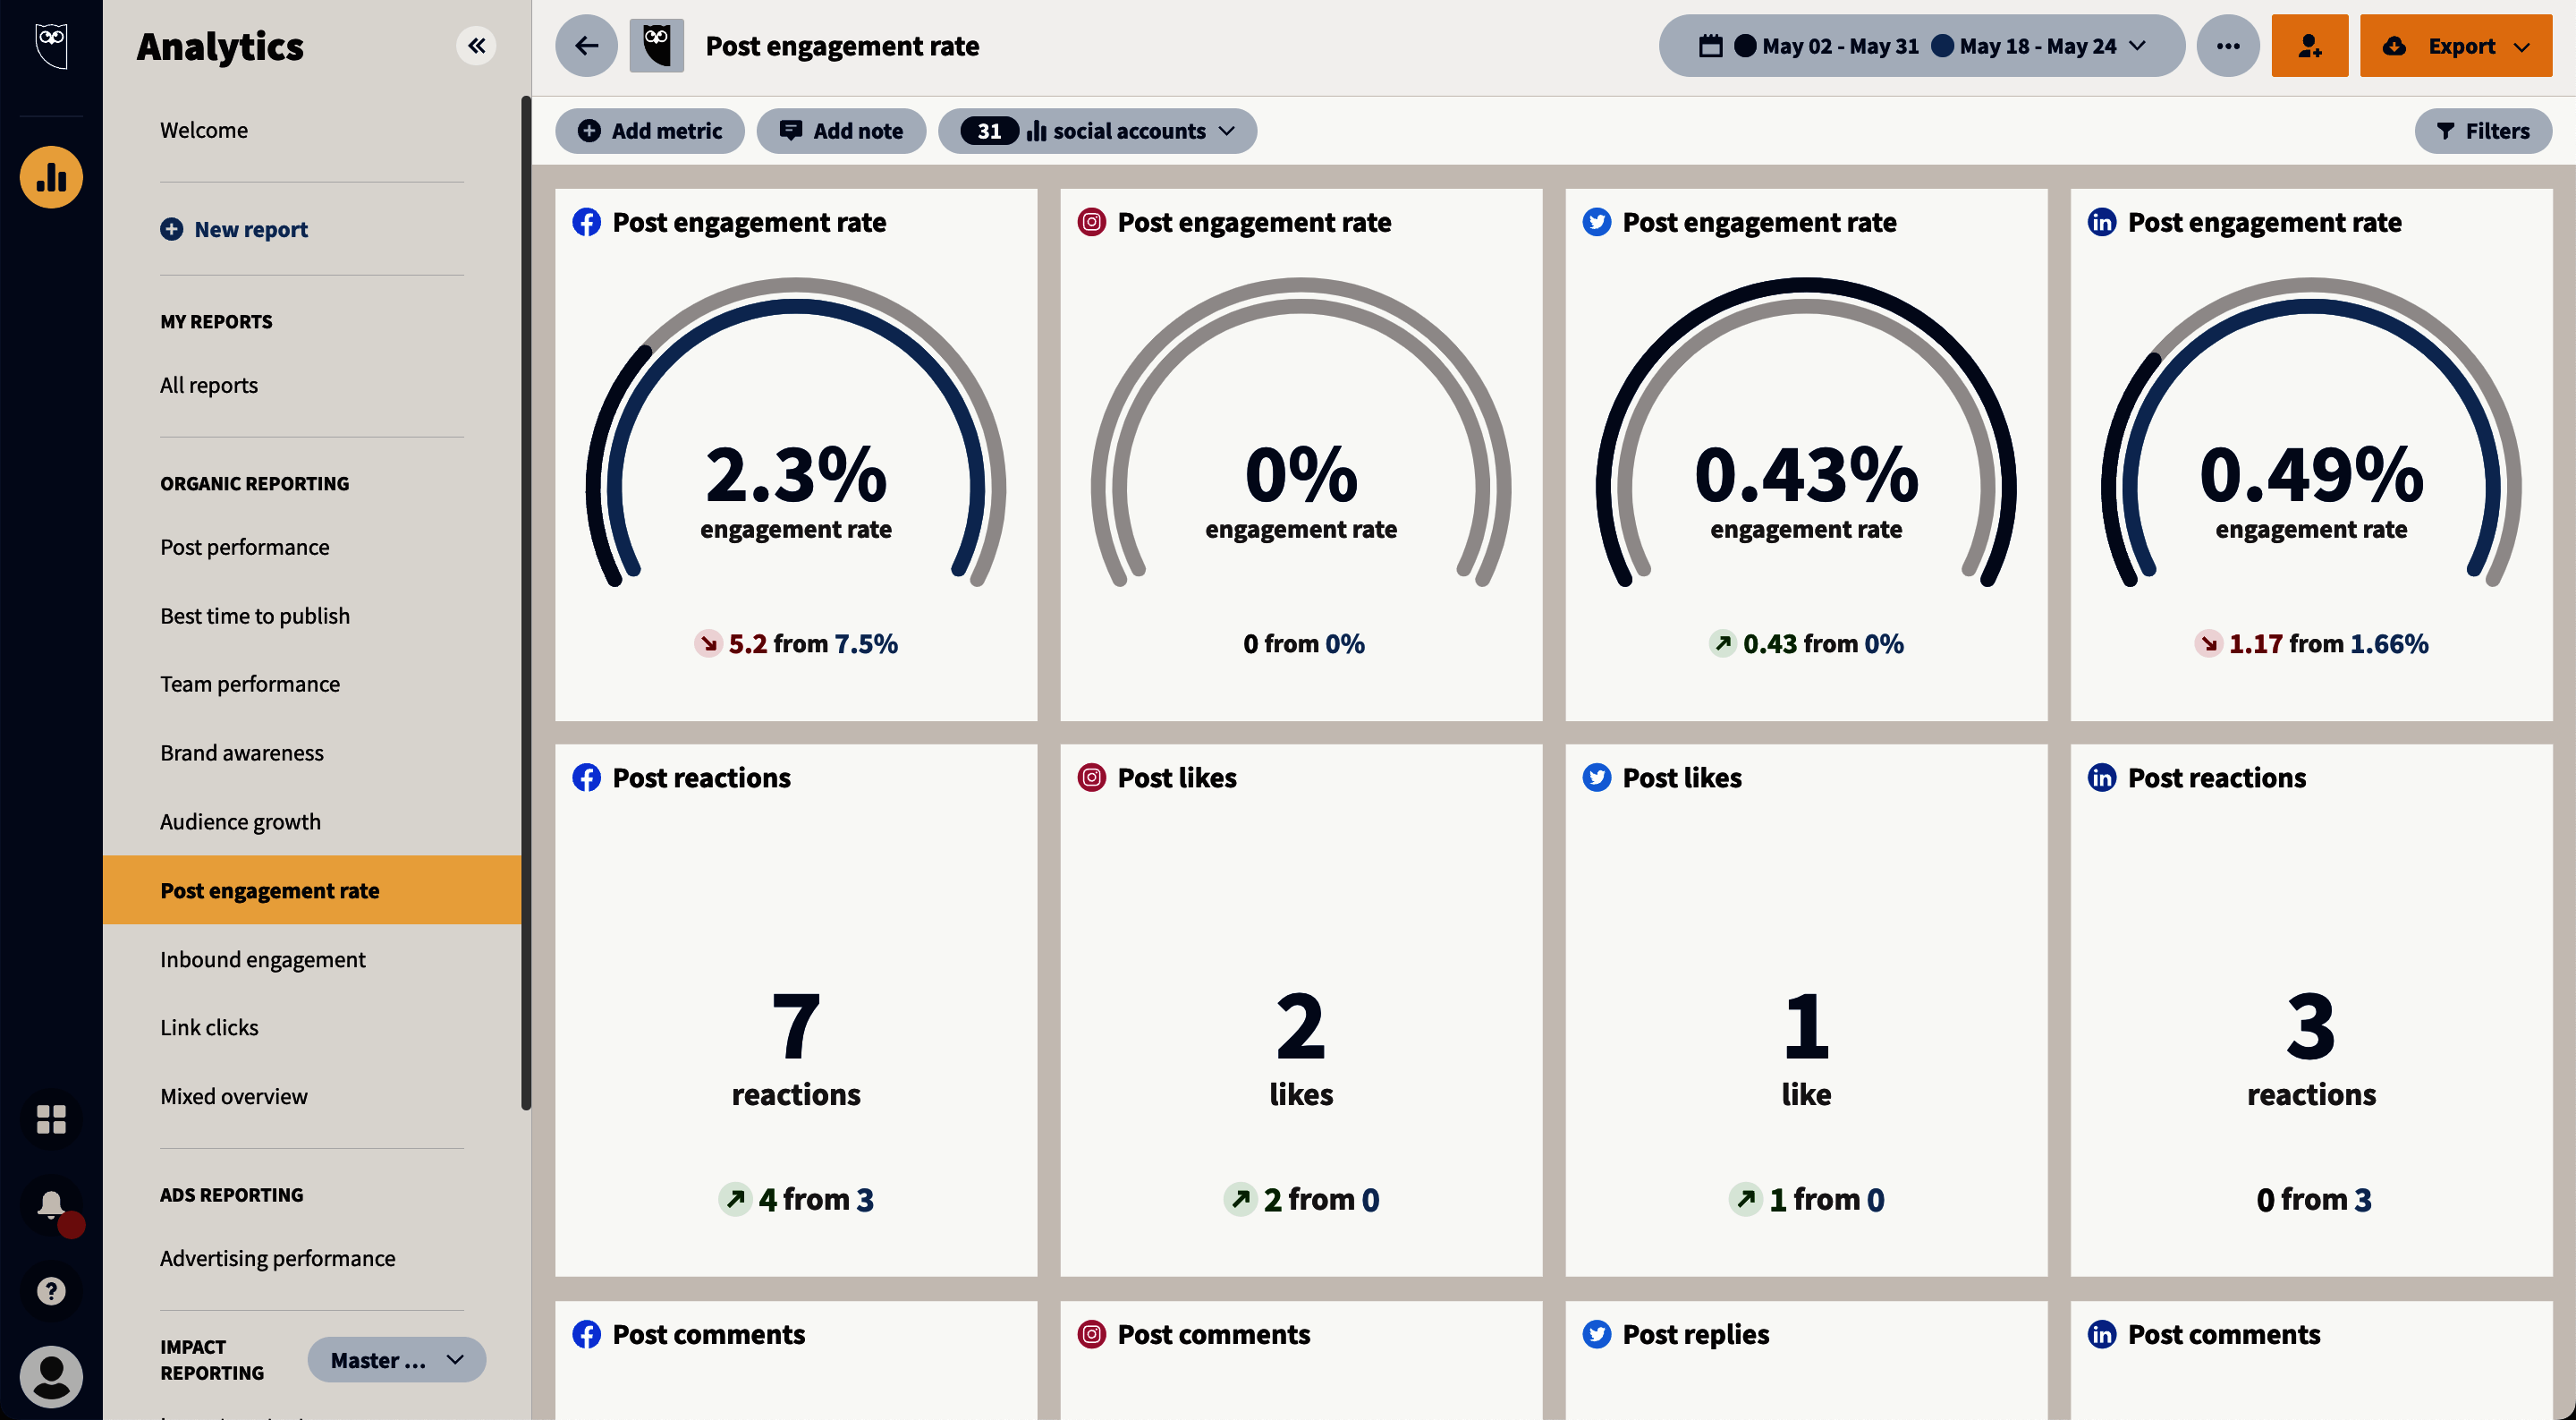Open the Filters button

pos(2482,132)
